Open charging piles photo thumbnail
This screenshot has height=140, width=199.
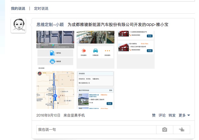55,50
